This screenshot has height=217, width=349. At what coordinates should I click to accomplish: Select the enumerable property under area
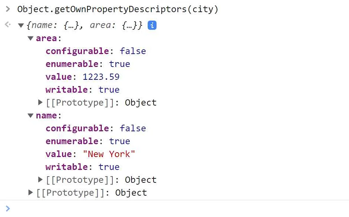[72, 64]
